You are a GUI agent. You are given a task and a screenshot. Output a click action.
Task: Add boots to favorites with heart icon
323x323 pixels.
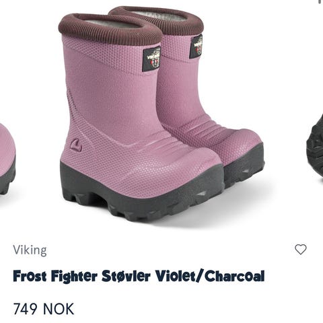pyautogui.click(x=300, y=249)
